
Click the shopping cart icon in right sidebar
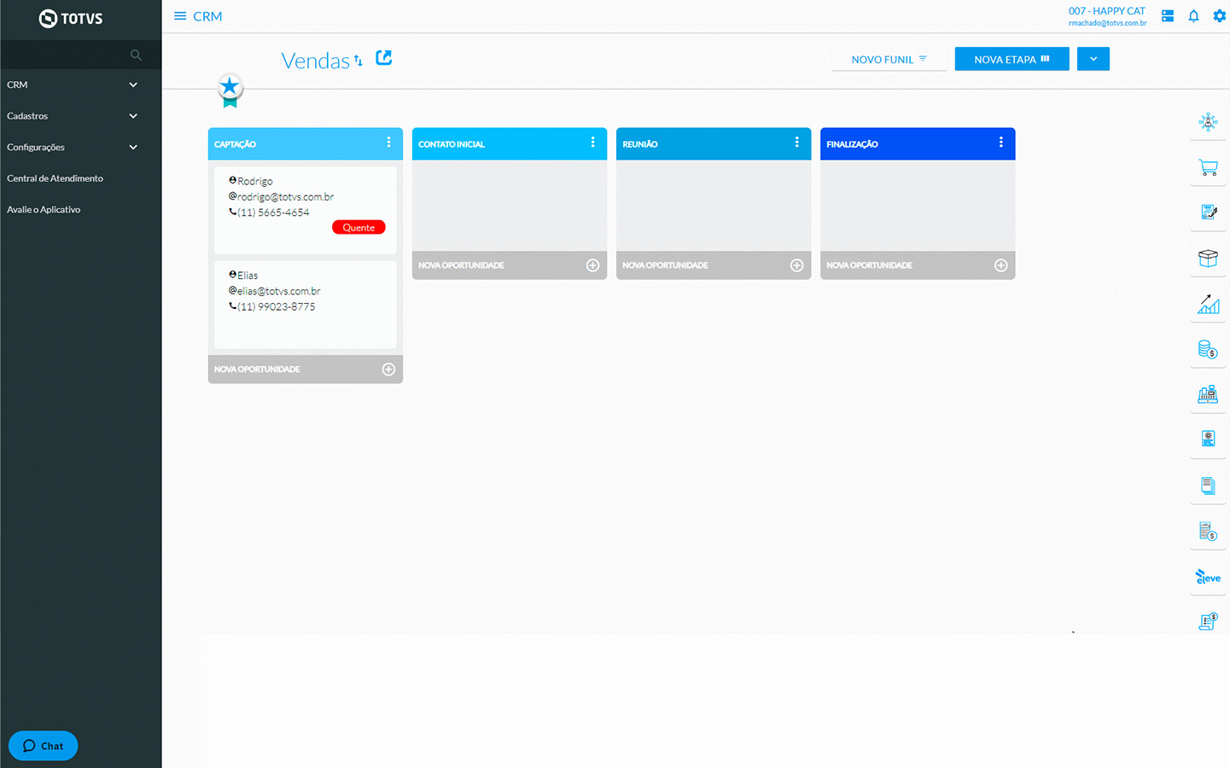click(x=1208, y=167)
